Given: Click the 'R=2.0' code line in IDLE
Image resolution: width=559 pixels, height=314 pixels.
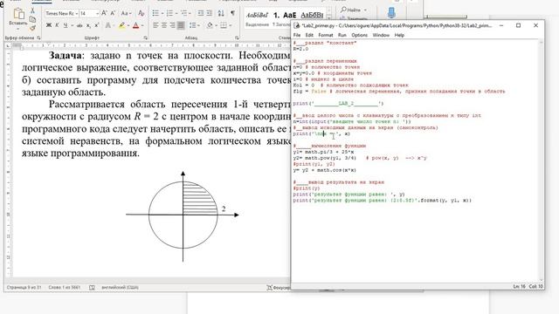Looking at the screenshot, I should coord(300,49).
